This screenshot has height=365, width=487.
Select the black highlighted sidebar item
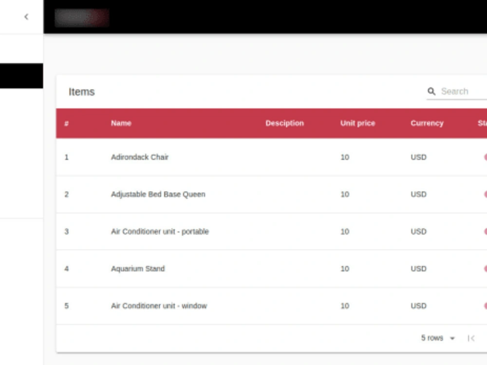point(21,76)
